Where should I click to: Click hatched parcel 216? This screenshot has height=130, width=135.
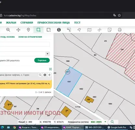point(122,49)
